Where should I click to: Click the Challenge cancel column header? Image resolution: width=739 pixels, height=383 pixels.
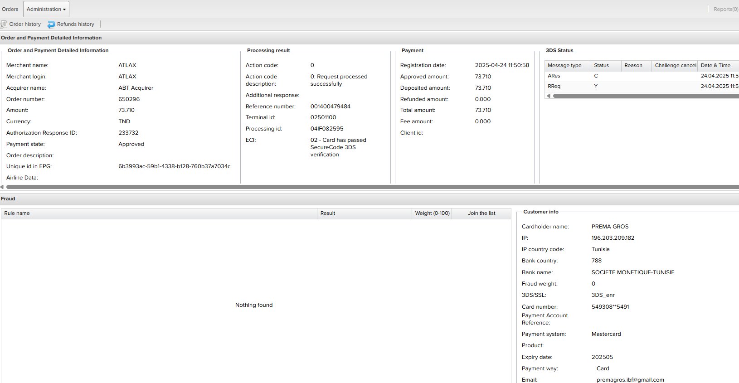pos(675,65)
